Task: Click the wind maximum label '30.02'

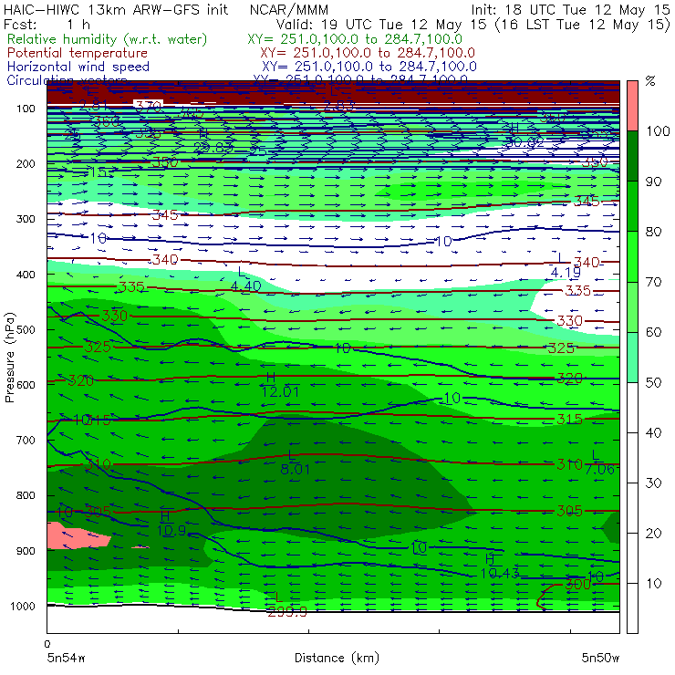Action: [525, 141]
